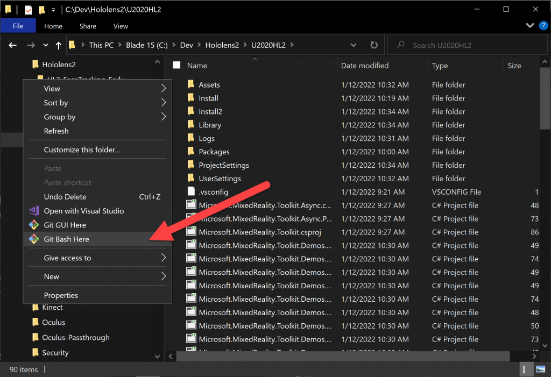Choose Open with Visual Studio
Screen dimensions: 551x377
[97, 211]
